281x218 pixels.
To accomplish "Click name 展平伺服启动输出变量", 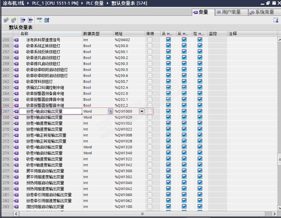I will coord(45,171).
